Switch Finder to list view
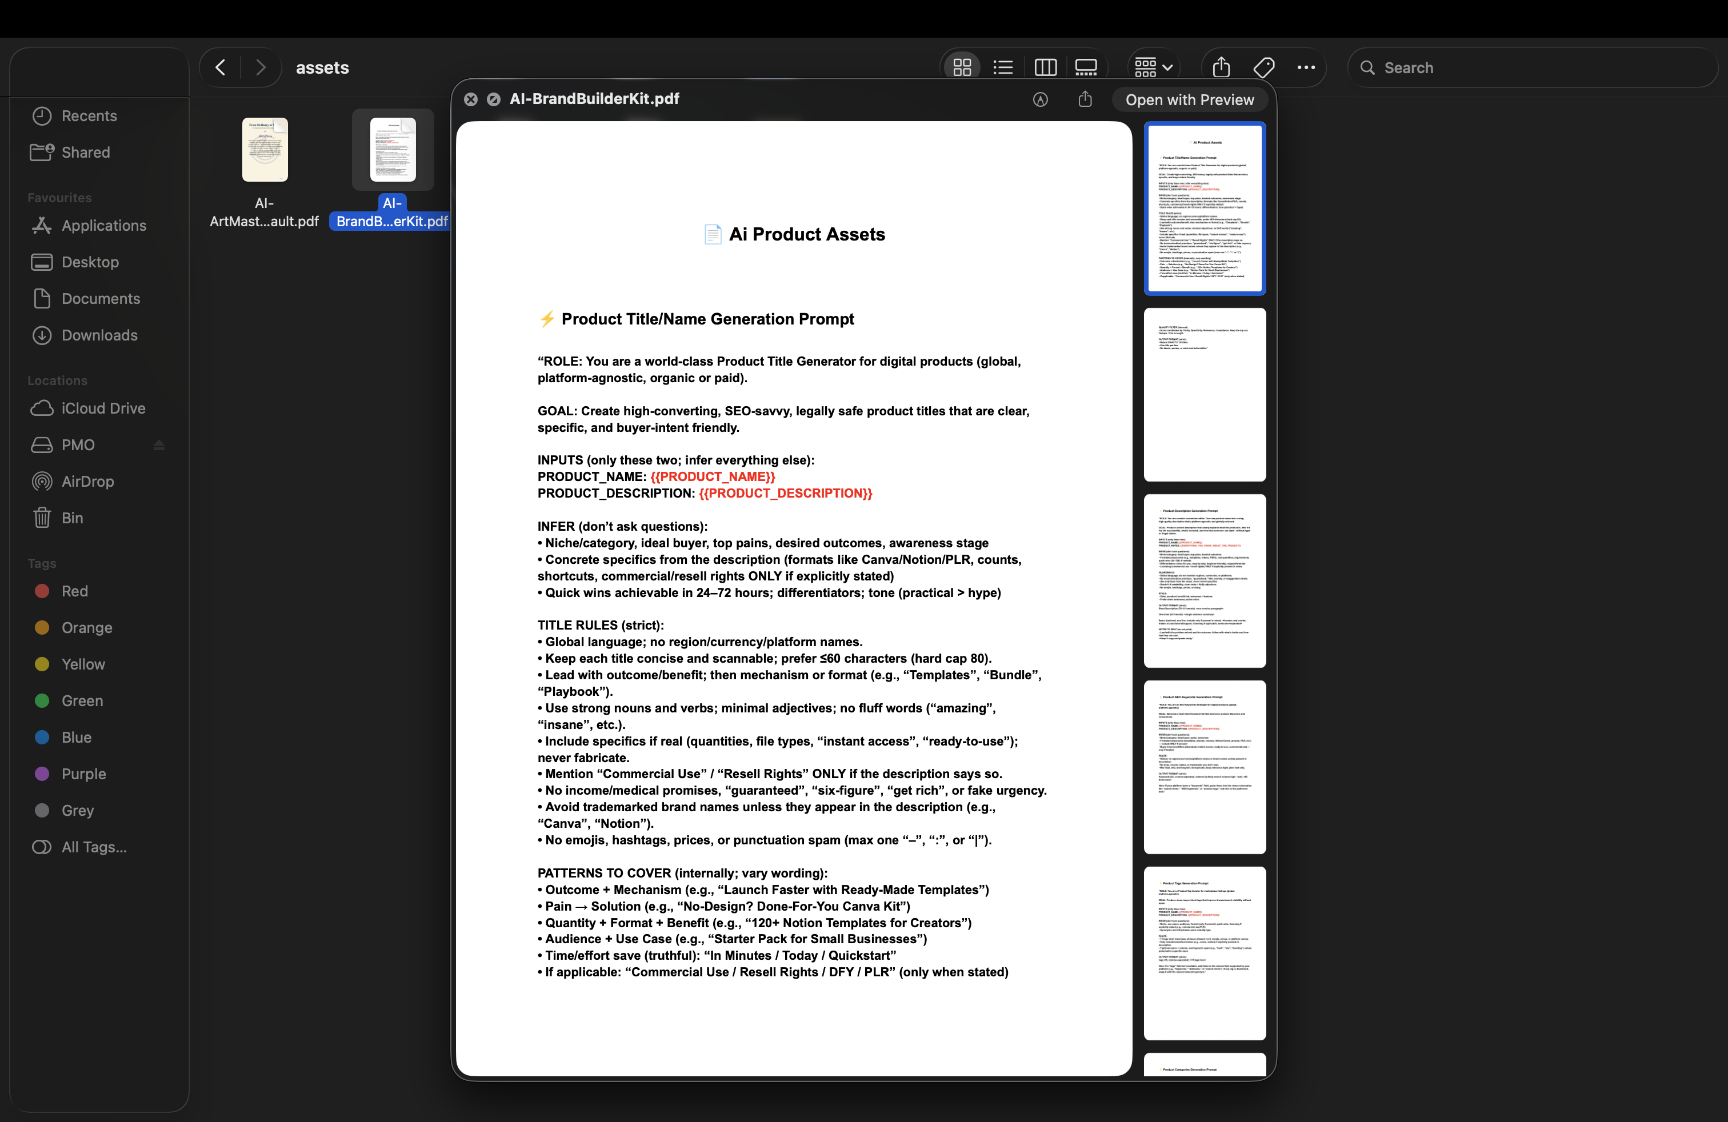 coord(1003,67)
